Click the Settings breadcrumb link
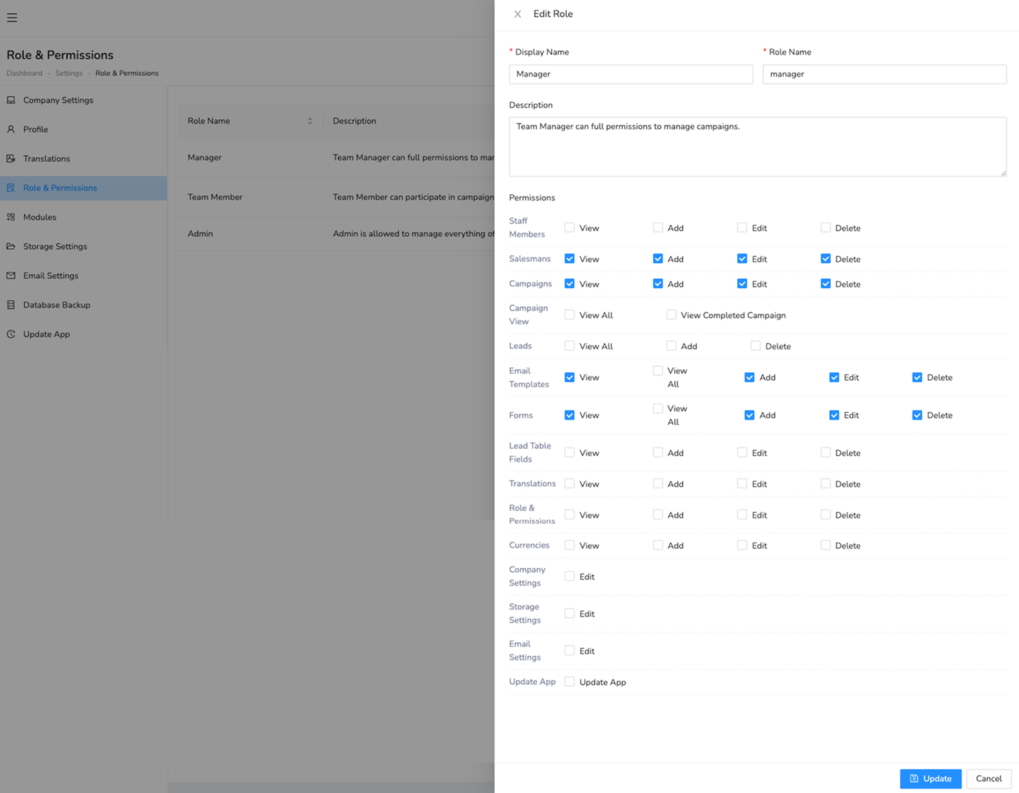The width and height of the screenshot is (1019, 793). [69, 73]
